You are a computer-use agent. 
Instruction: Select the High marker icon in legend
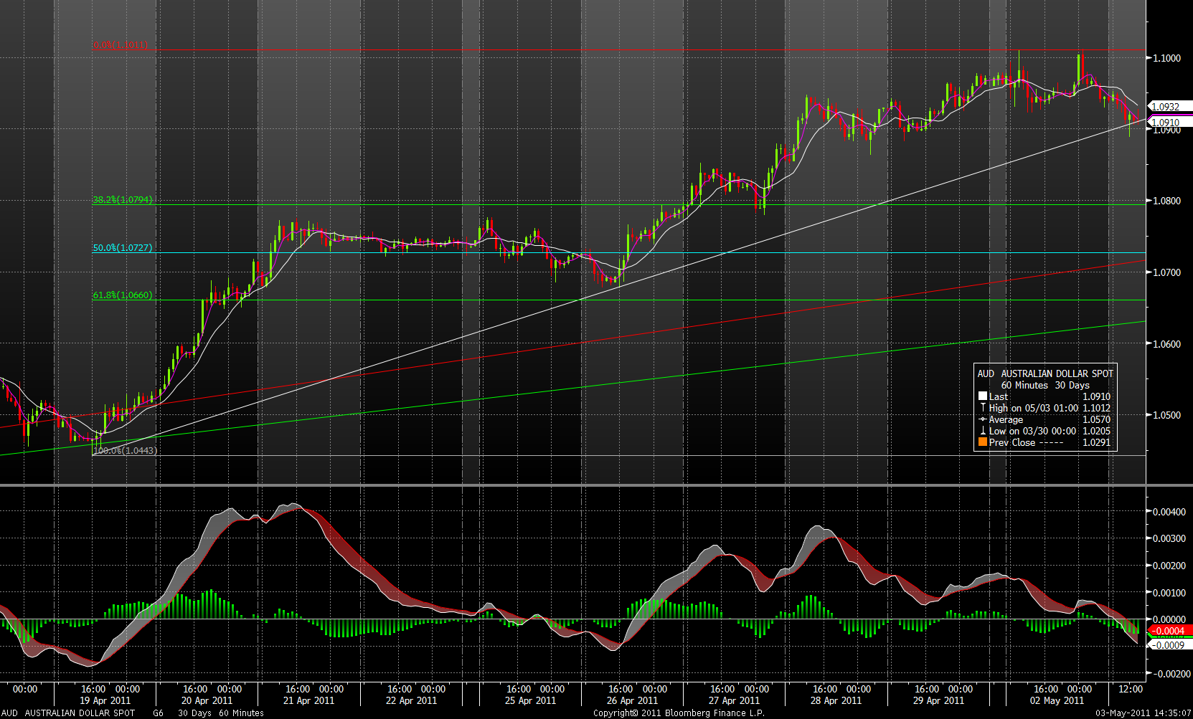coord(983,407)
